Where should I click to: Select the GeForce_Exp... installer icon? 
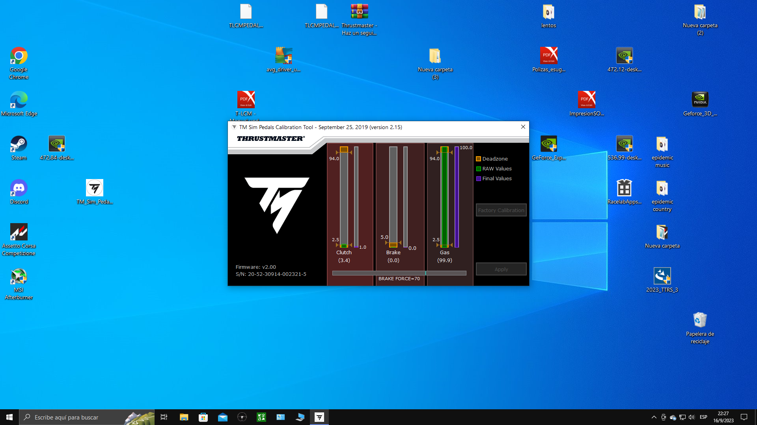click(548, 148)
